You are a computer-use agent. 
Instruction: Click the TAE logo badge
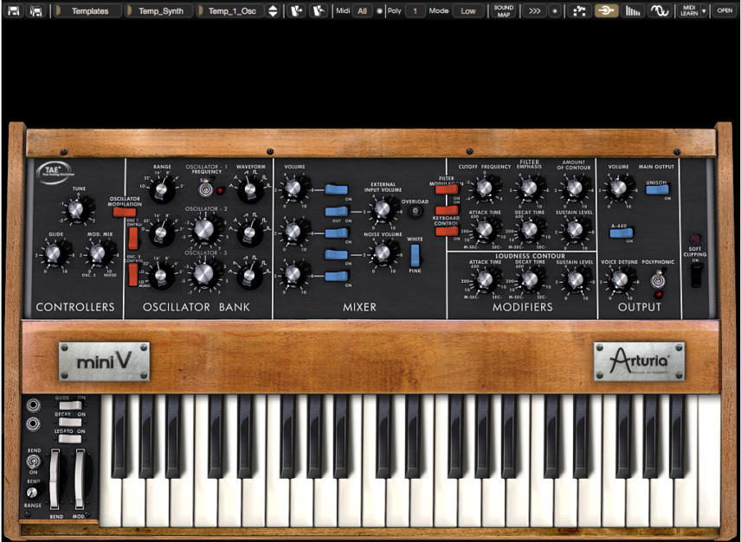(x=55, y=172)
